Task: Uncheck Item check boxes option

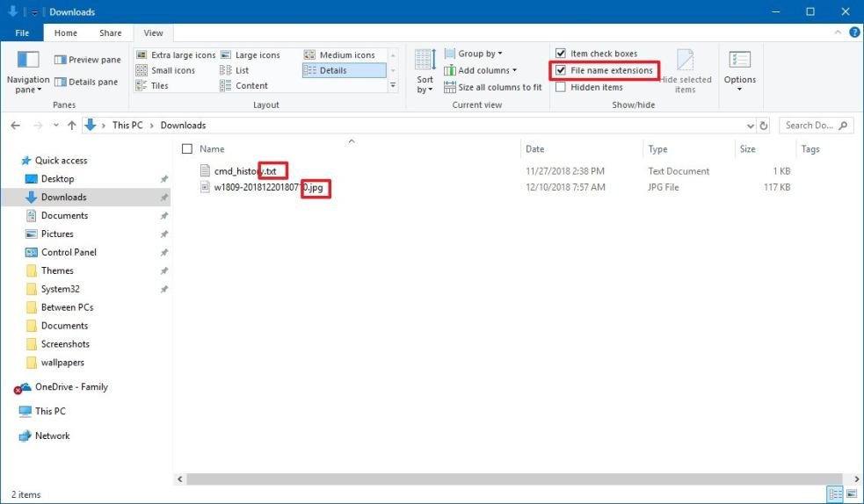Action: pyautogui.click(x=561, y=54)
